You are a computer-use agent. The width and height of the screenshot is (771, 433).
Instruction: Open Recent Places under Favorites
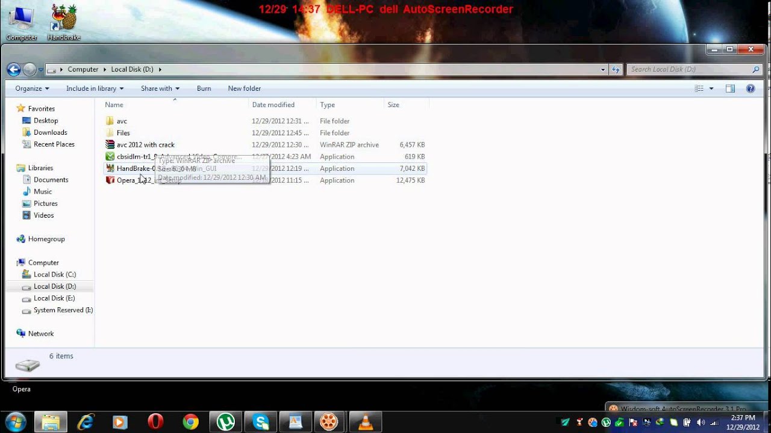(54, 144)
